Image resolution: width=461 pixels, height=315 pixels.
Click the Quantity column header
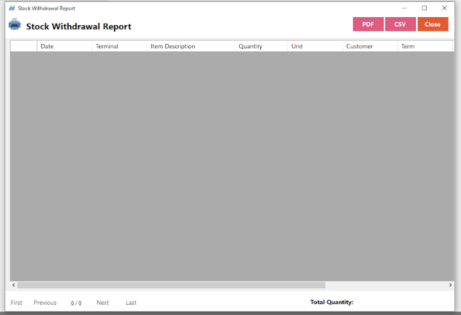[261, 46]
